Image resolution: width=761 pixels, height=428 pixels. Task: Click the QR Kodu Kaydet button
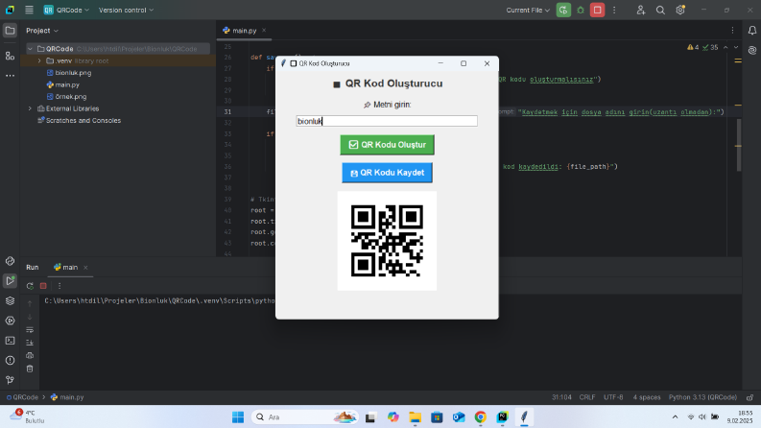click(388, 173)
